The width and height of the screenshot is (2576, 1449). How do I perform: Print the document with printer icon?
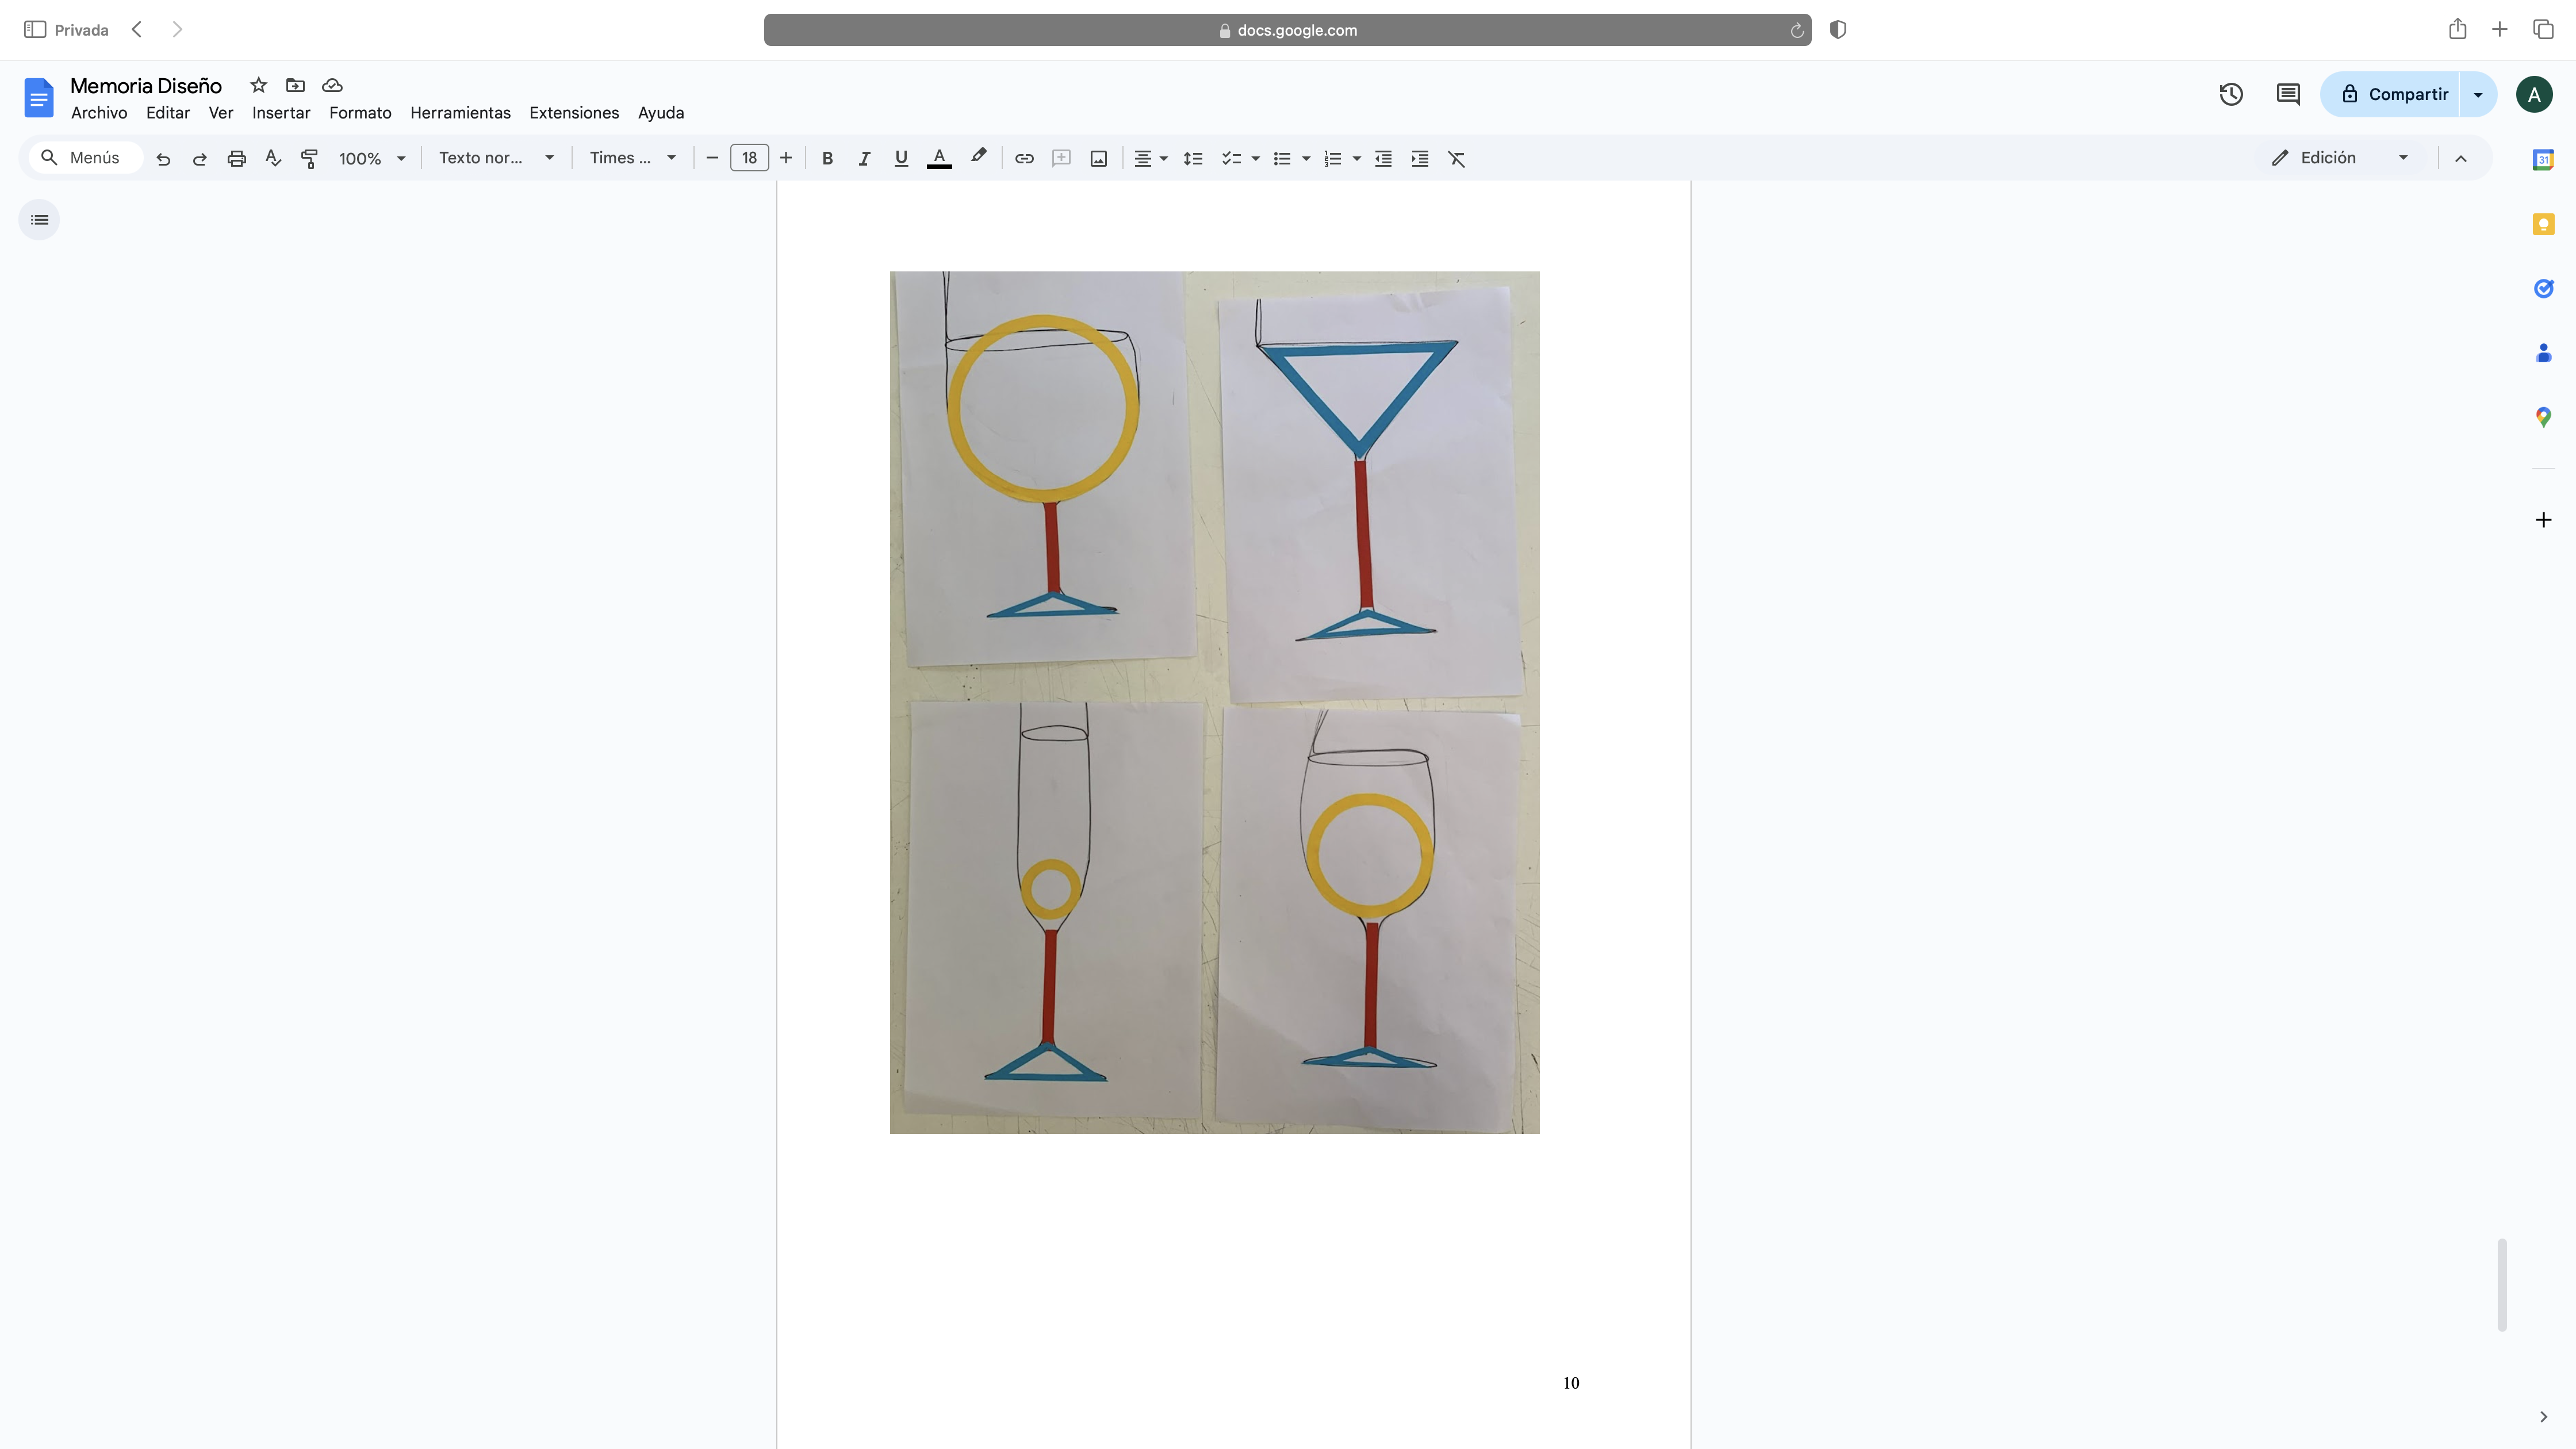pos(236,158)
